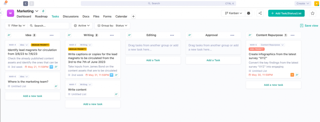Add assignee on the MAR-4 lead magnets card
Screen dimensions: 320x122
pyautogui.click(x=56, y=66)
